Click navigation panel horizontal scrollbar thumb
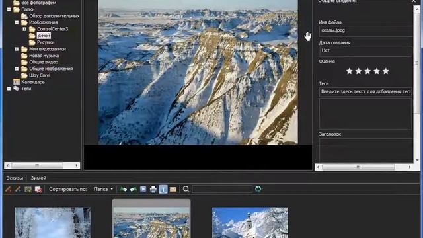The width and height of the screenshot is (423, 238). [x=37, y=165]
